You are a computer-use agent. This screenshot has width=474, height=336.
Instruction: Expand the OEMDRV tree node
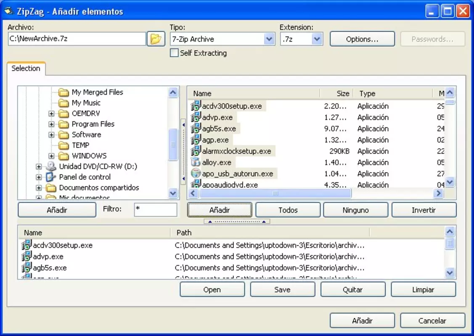[51, 114]
